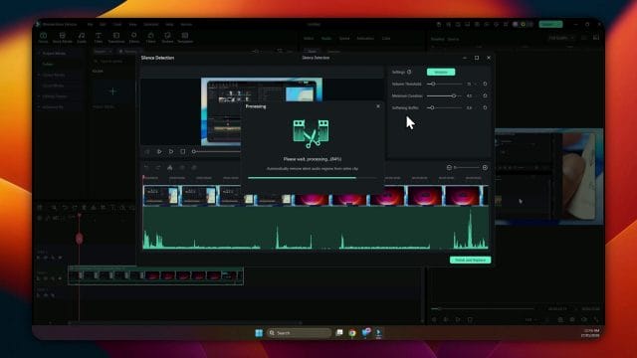Open the Edit menu
This screenshot has width=637, height=358.
tap(103, 24)
